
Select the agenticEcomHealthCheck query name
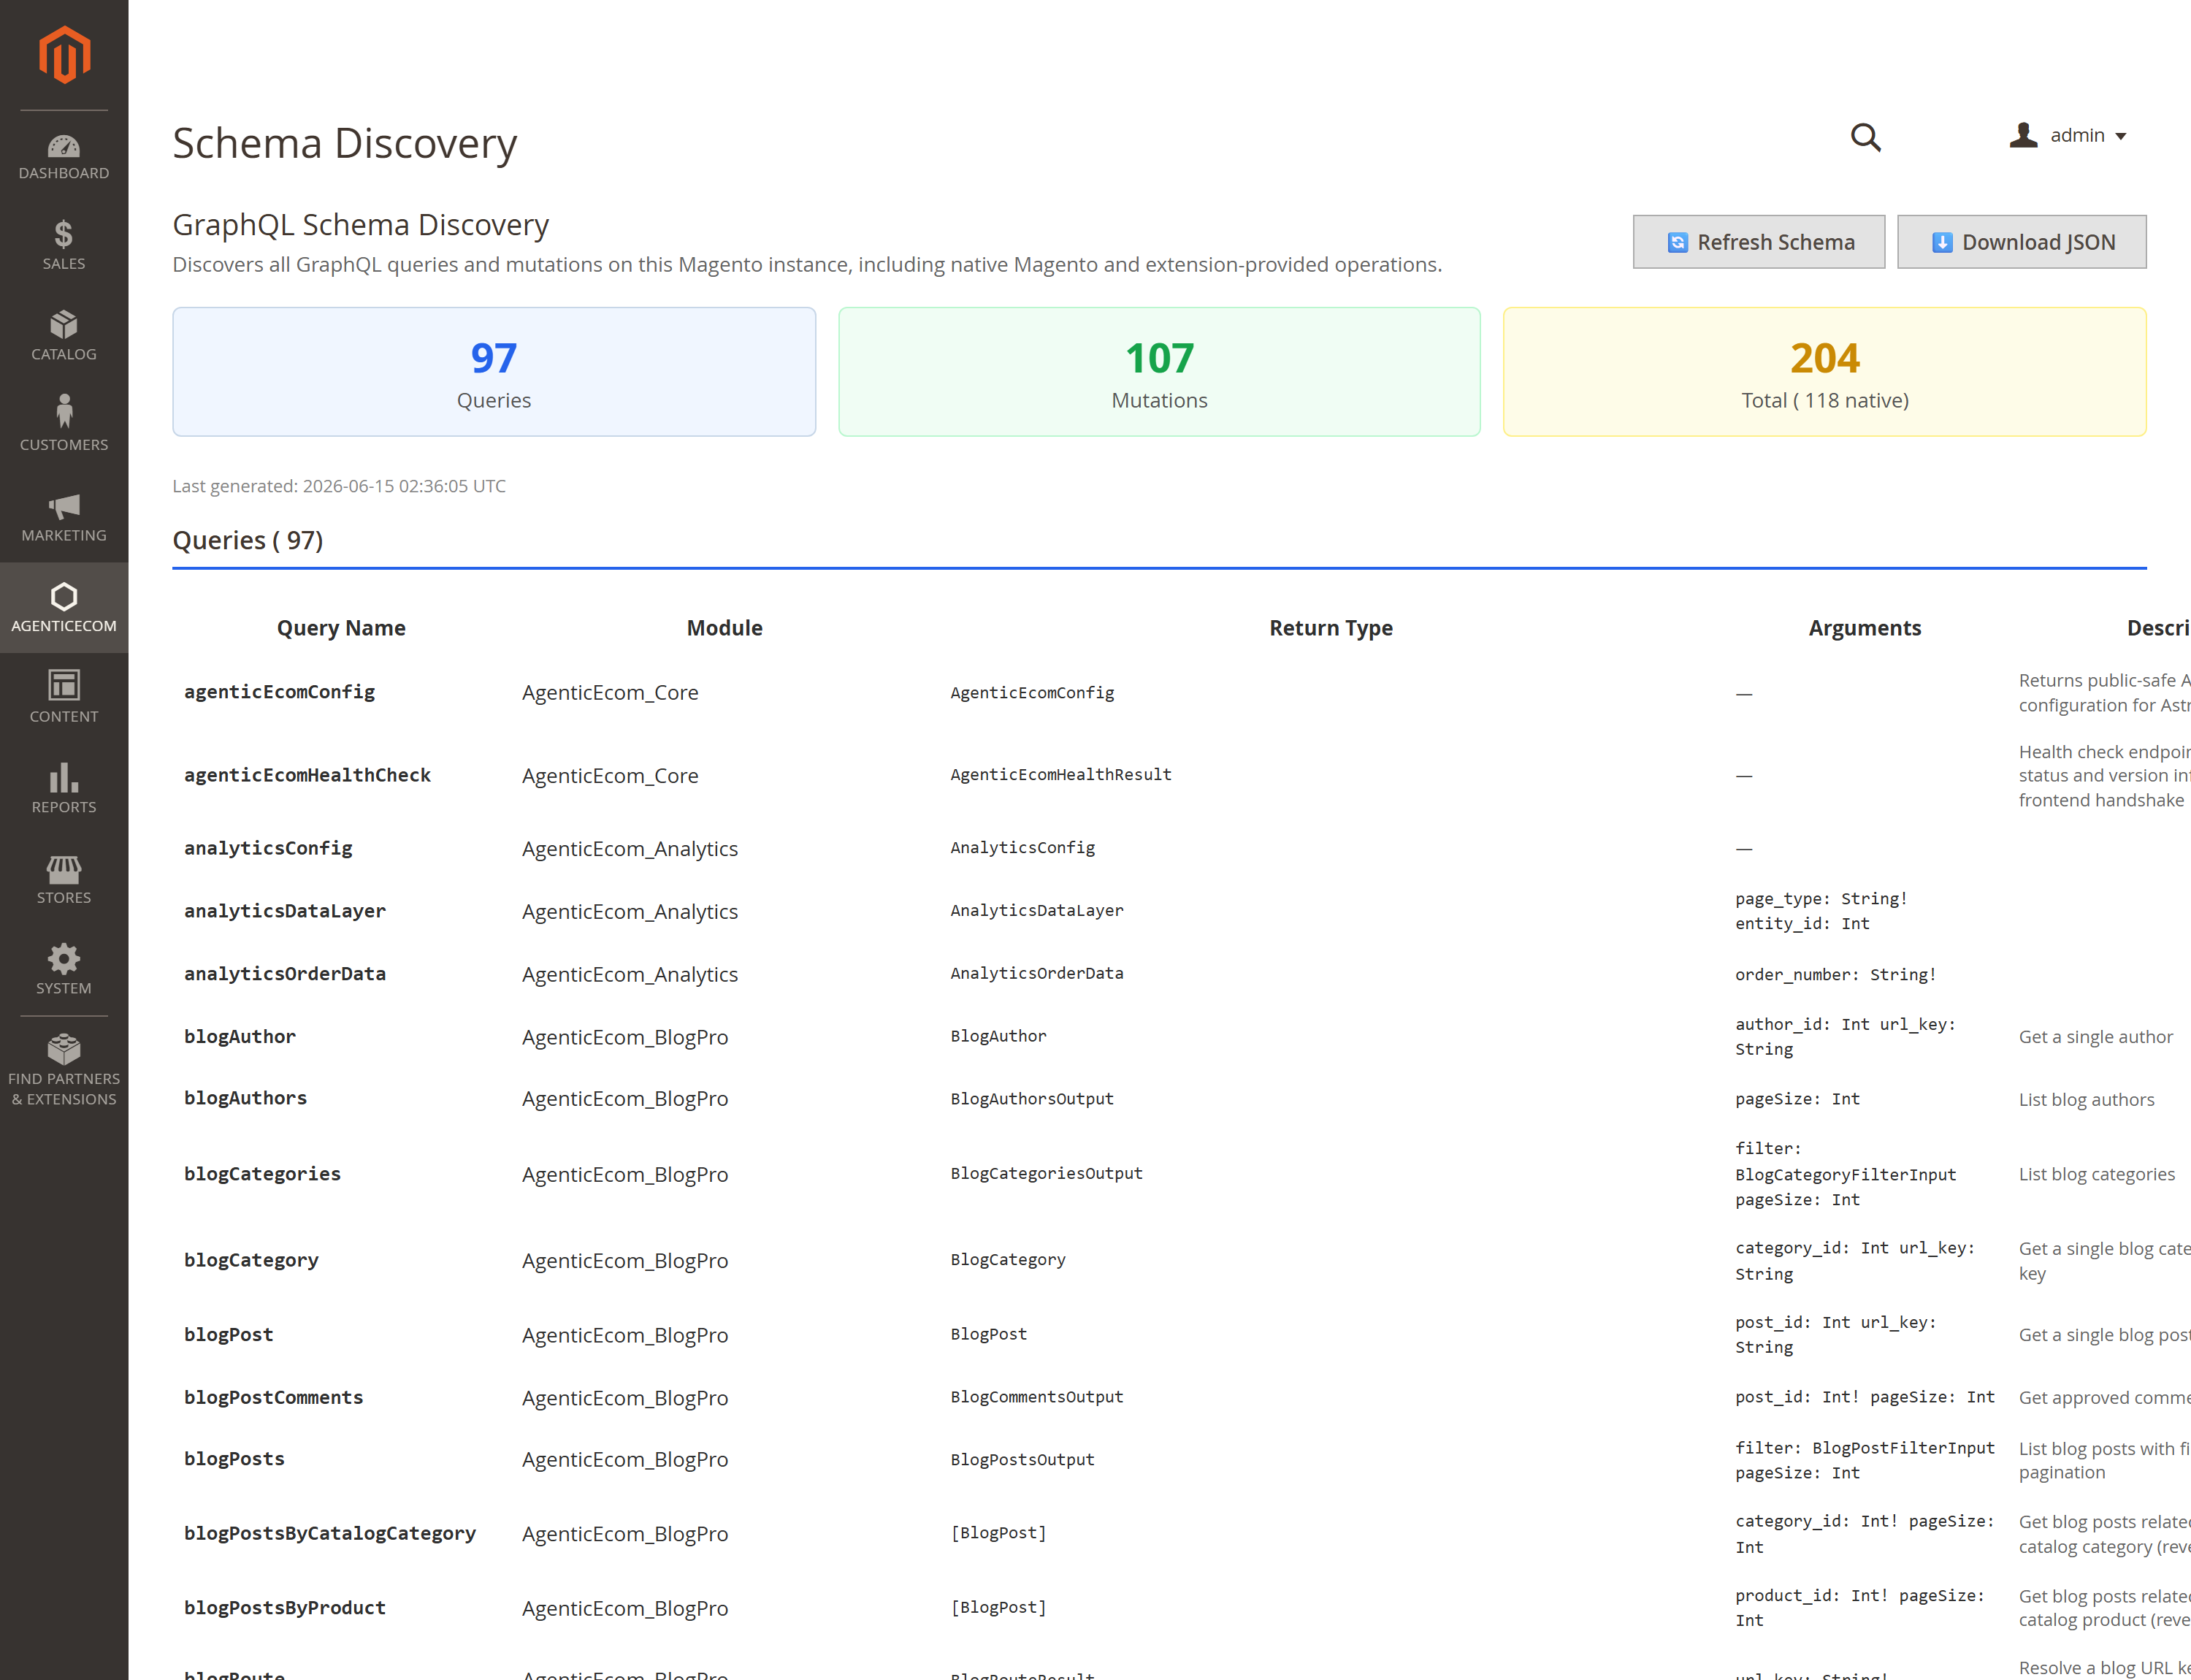coord(307,775)
